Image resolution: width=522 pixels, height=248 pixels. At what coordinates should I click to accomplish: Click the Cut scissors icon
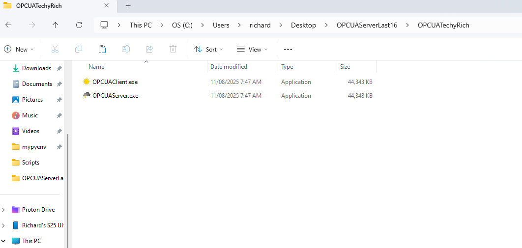55,49
